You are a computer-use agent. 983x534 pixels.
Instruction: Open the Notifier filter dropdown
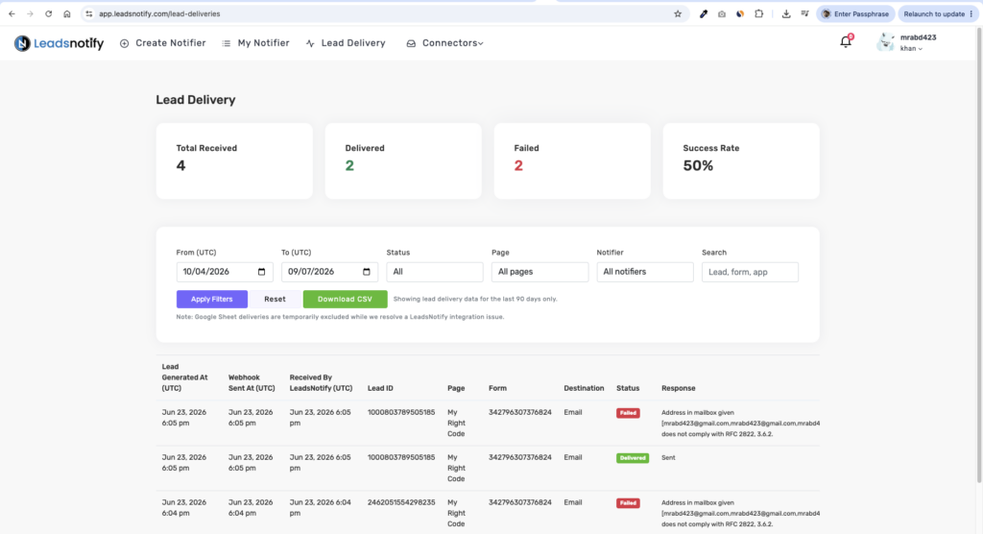pos(645,272)
